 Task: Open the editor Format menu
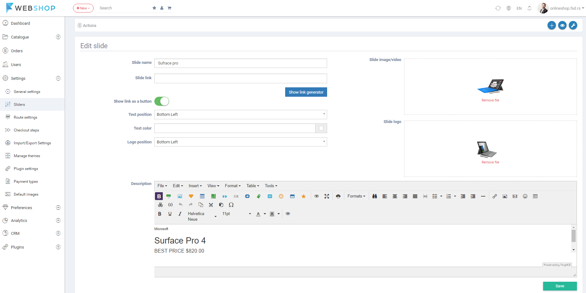[x=233, y=186]
